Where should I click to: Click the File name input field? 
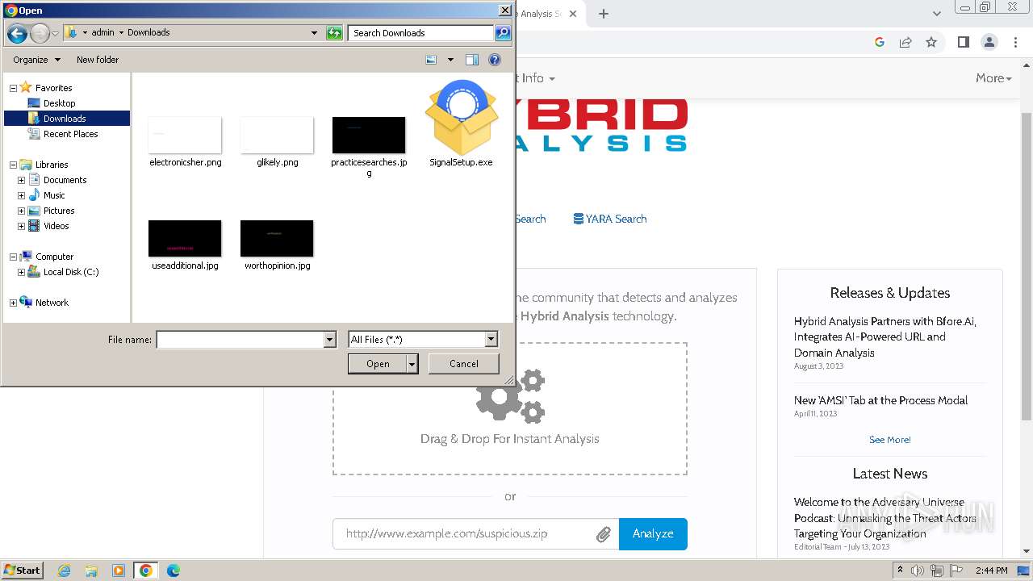(240, 340)
